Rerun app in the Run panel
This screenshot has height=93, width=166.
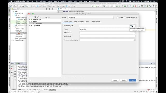[12, 66]
